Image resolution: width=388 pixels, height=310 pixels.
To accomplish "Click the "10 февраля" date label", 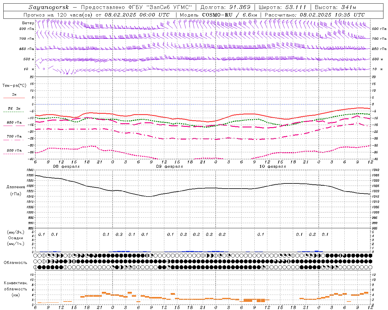I will click(x=273, y=167).
